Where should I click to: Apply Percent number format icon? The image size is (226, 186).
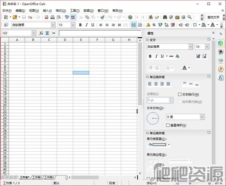pyautogui.click(x=154, y=25)
